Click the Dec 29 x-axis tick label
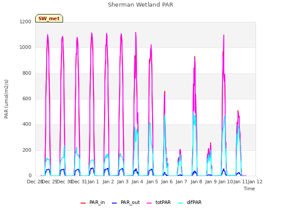The width and height of the screenshot is (282, 211). click(x=49, y=182)
